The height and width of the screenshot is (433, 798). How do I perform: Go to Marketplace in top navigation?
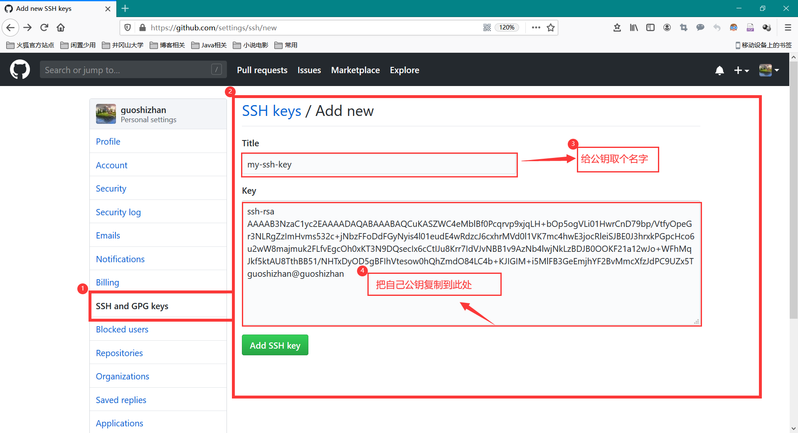pos(355,70)
